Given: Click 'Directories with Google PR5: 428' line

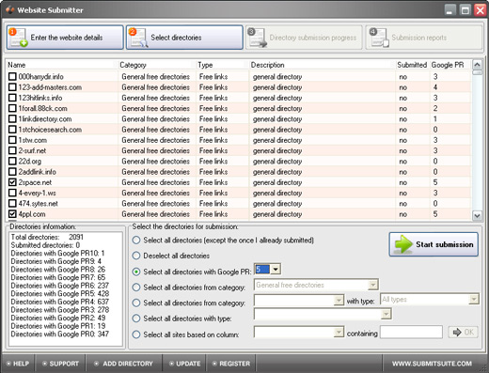Looking at the screenshot, I should click(59, 293).
